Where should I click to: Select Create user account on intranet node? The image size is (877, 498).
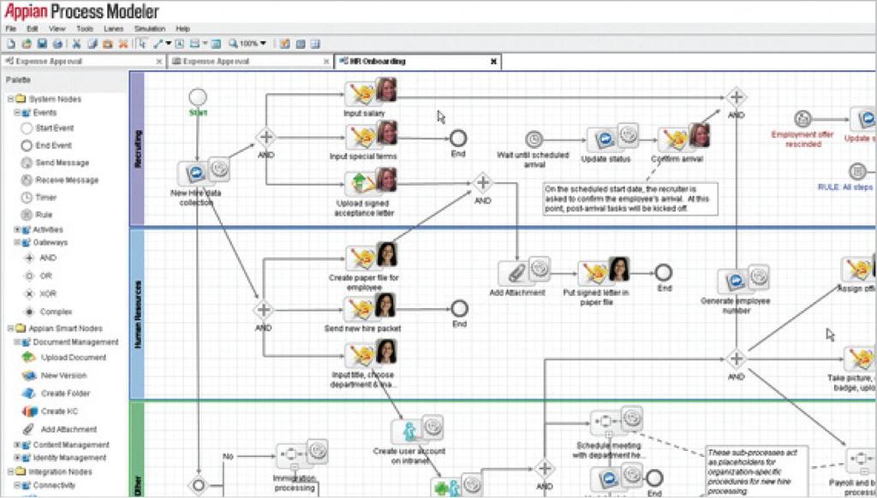click(417, 430)
